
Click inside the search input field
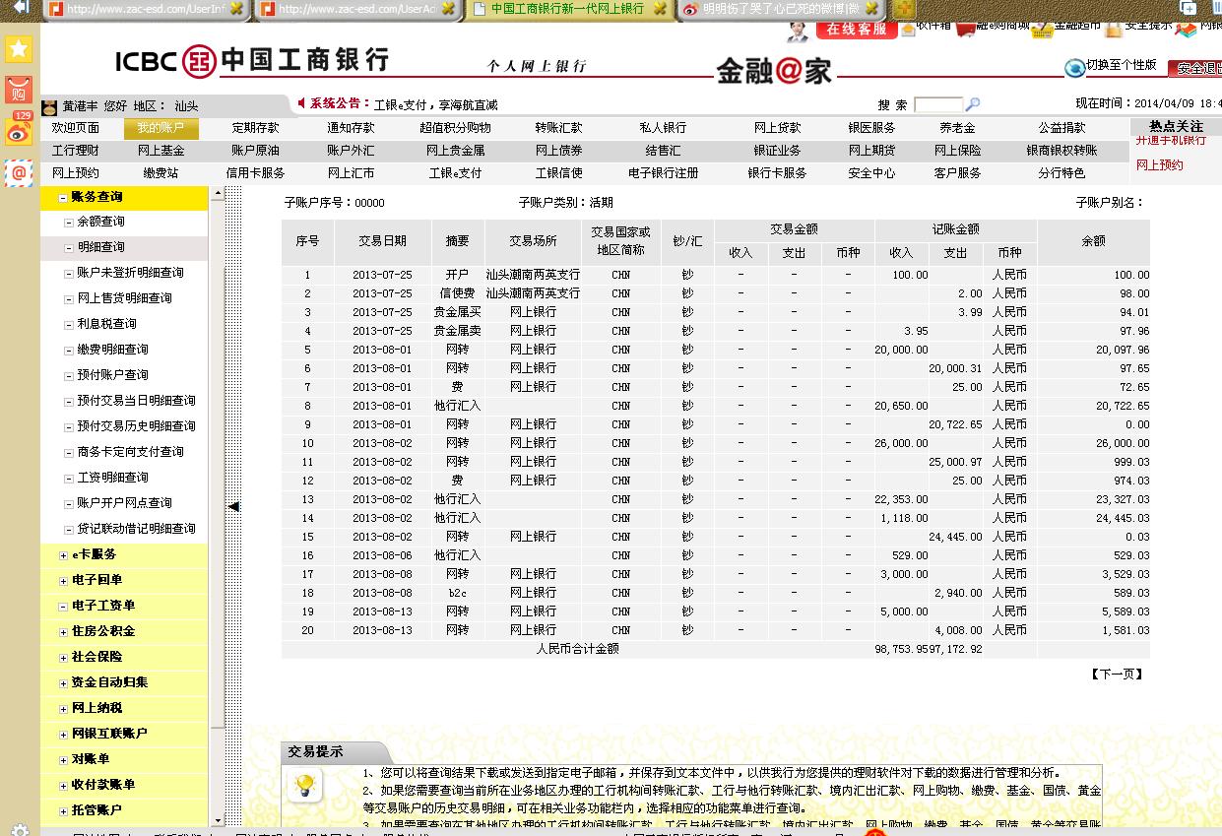pos(937,104)
